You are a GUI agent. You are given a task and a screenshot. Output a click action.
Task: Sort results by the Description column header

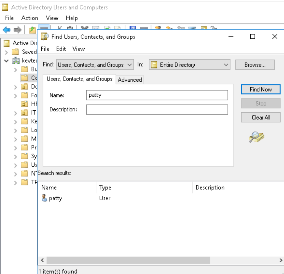[x=238, y=188]
